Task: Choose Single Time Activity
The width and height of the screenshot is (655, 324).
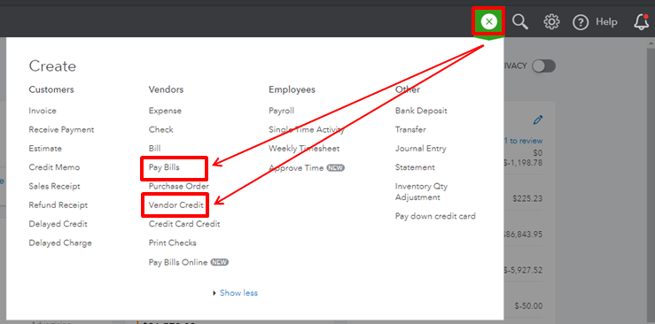Action: click(307, 129)
